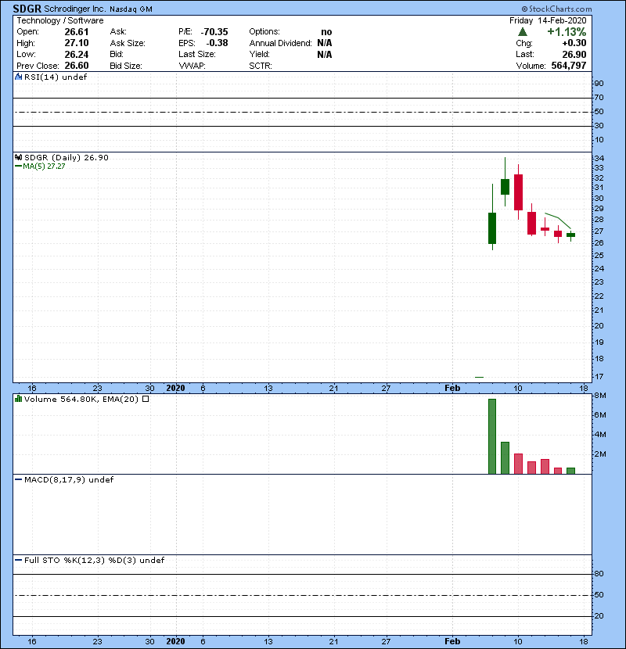Image resolution: width=626 pixels, height=649 pixels.
Task: Click the volume bars icon beside Volume 564.80K
Action: [18, 399]
